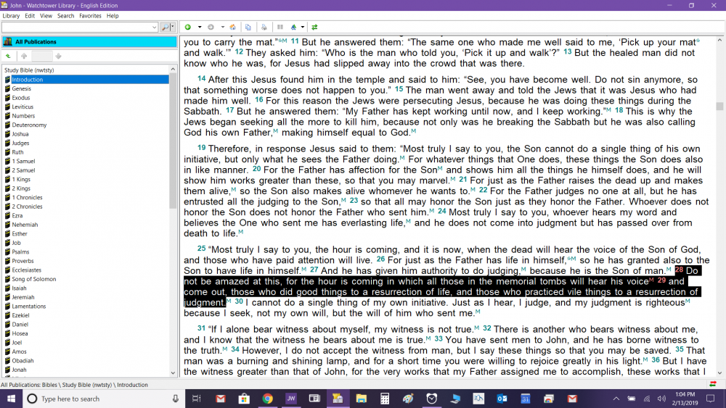The image size is (726, 408).
Task: Click the Cortana microphone icon
Action: click(x=176, y=399)
